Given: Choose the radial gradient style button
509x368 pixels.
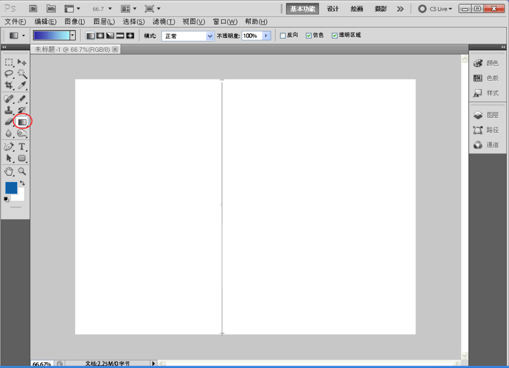Looking at the screenshot, I should point(100,36).
